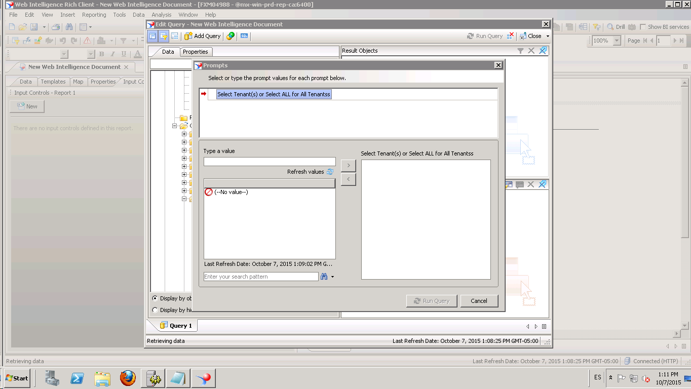Click the Windows Start button
The width and height of the screenshot is (691, 389).
click(17, 378)
